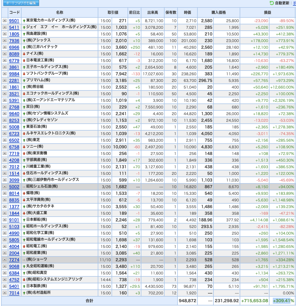Remove SoftBank 9984 using the X icon

[5, 74]
